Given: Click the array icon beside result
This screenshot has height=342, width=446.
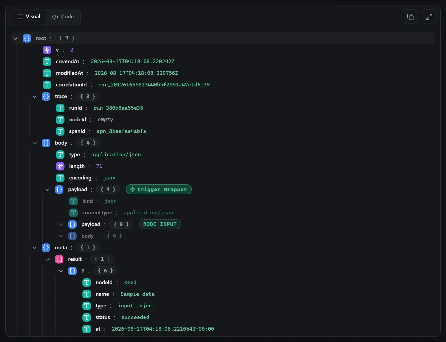Looking at the screenshot, I should coord(59,259).
